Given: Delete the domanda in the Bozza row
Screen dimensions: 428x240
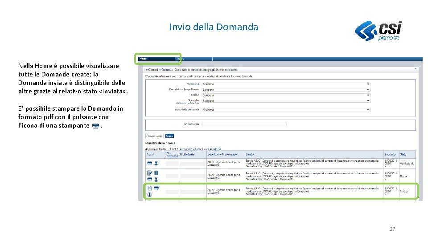Looking at the screenshot, I should pos(156,173).
